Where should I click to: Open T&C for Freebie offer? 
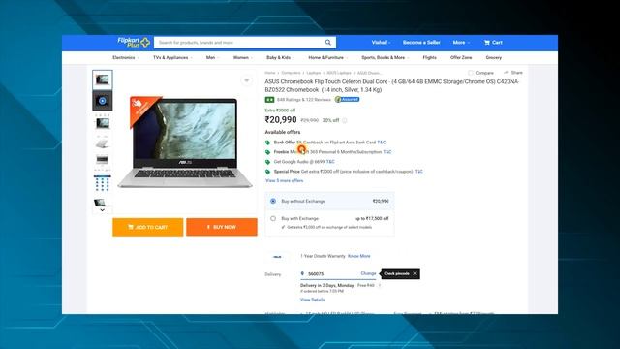click(x=387, y=152)
